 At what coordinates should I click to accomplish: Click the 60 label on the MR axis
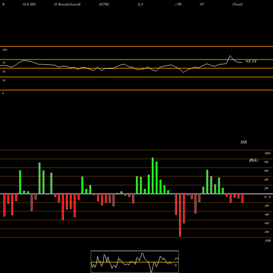[266, 171]
